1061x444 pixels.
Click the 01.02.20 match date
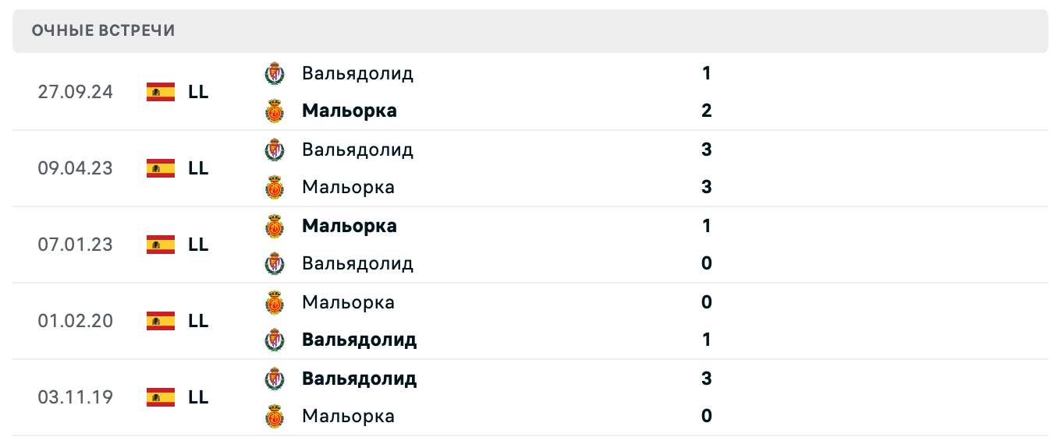(75, 321)
